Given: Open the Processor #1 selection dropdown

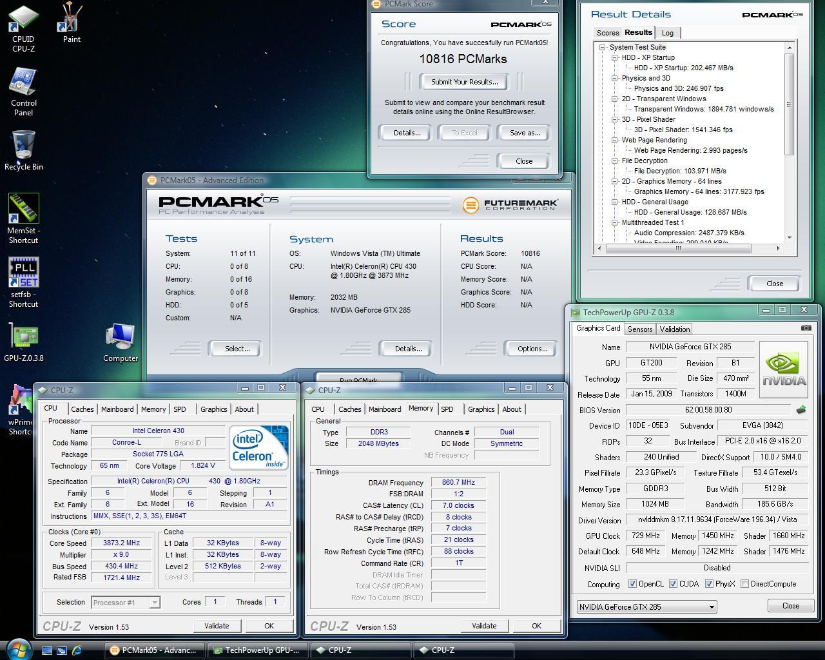Looking at the screenshot, I should point(125,603).
